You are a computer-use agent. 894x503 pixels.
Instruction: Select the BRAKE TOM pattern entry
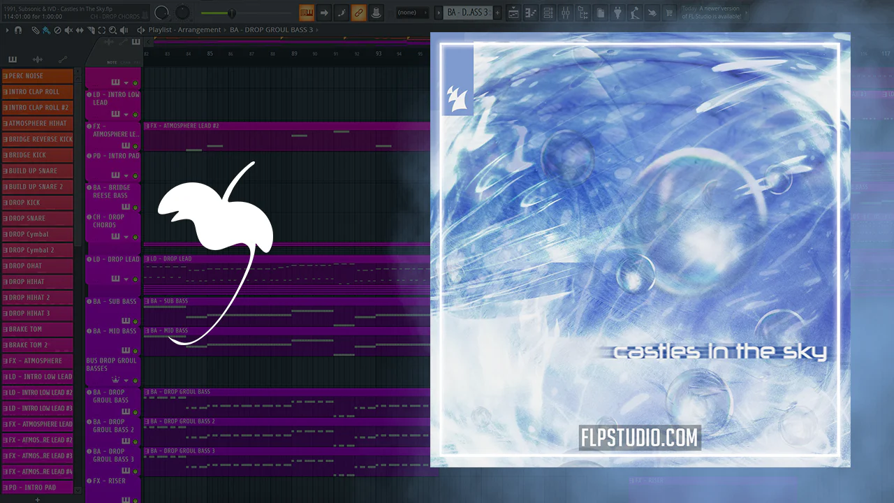pos(38,329)
